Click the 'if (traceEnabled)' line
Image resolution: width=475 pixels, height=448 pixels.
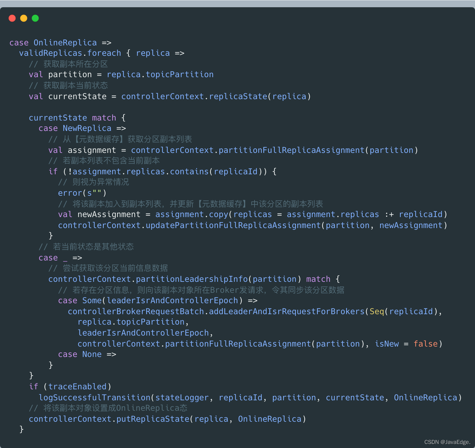click(70, 387)
